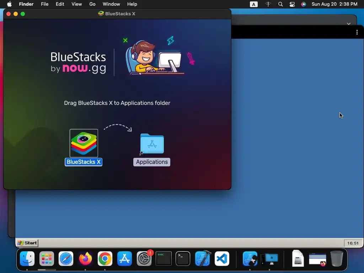The height and width of the screenshot is (273, 364).
Task: Click the Start button in the background window
Action: (x=27, y=243)
